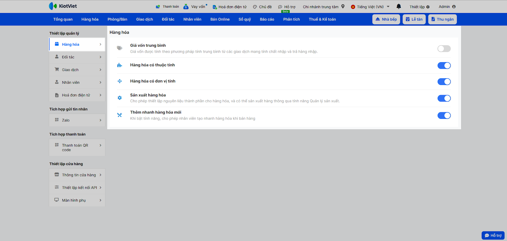Click the Thanh toán icon in top bar

pos(158,7)
